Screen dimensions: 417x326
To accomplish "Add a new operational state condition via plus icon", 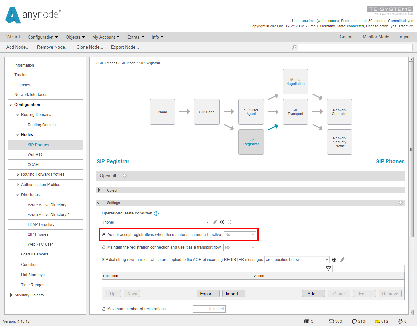I will point(222,222).
